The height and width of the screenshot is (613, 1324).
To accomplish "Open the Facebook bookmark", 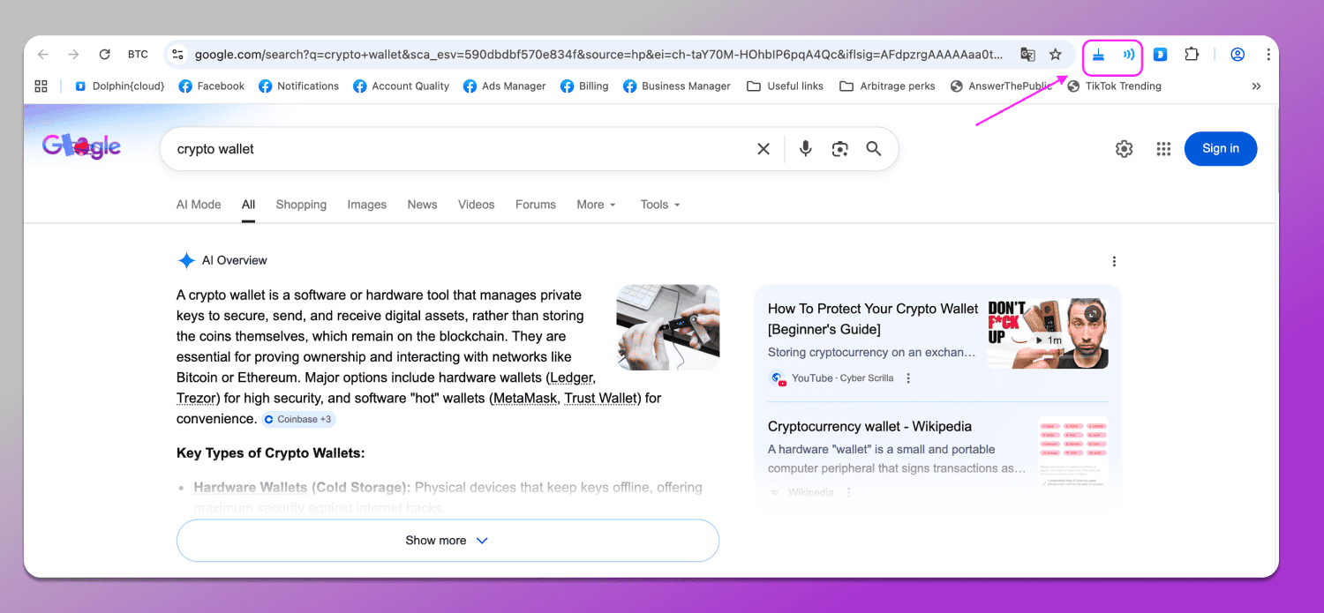I will coord(212,86).
